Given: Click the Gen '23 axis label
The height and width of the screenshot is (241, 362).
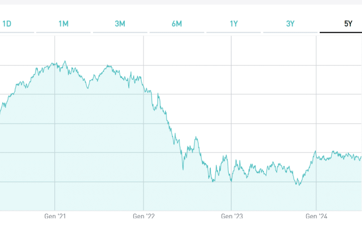Looking at the screenshot, I should click(232, 216).
